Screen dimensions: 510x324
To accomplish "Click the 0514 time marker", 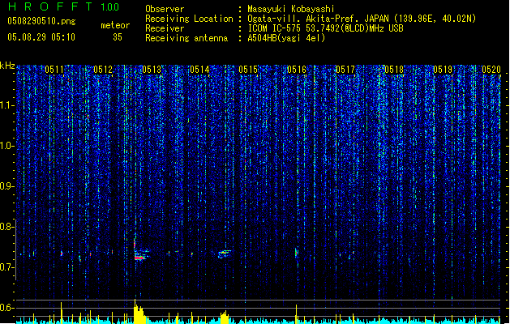I will pyautogui.click(x=199, y=70).
